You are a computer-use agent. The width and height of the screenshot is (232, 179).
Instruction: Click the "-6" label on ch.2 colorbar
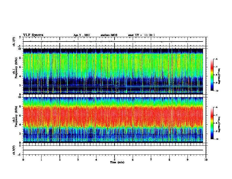point(216,107)
